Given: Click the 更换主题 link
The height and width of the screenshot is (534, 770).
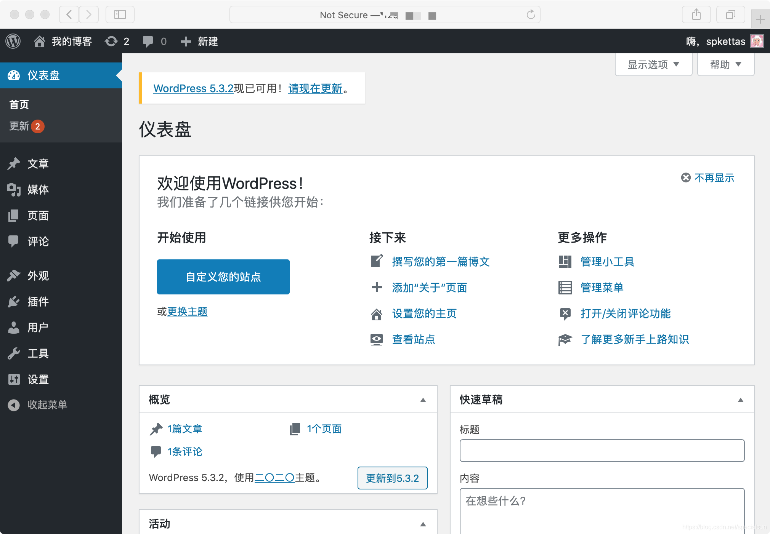Looking at the screenshot, I should [x=187, y=312].
